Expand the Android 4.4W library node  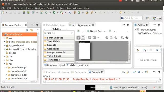coord(5,45)
